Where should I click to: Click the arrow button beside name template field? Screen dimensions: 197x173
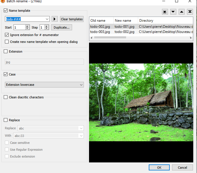pyautogui.click(x=55, y=19)
